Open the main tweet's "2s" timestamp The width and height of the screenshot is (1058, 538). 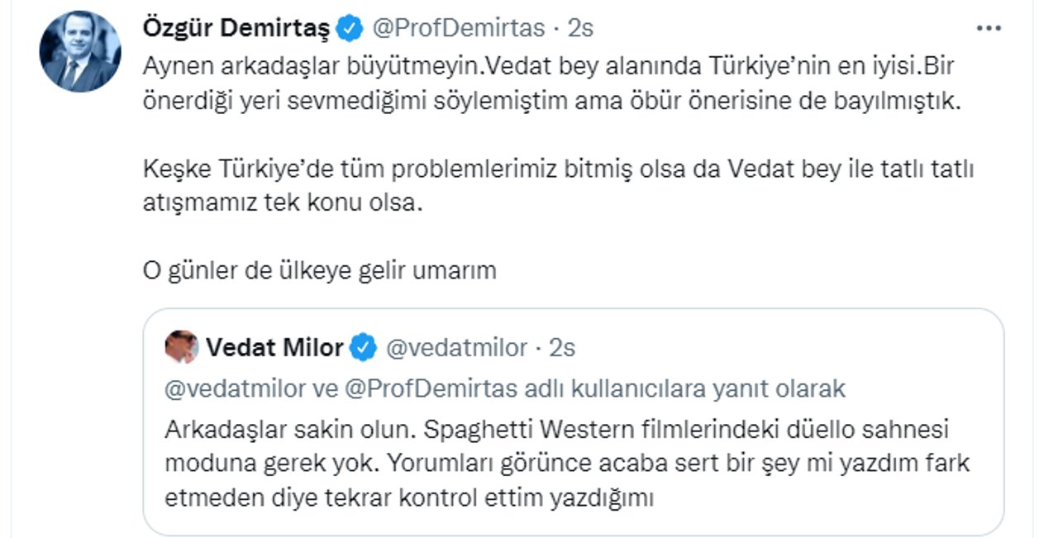[x=580, y=29]
